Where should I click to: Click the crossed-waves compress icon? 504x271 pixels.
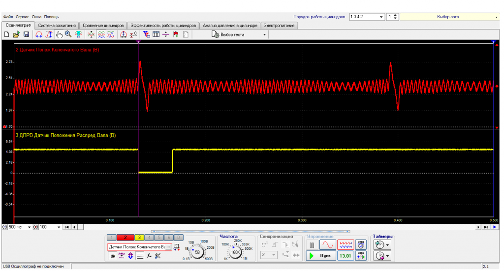[x=91, y=34]
